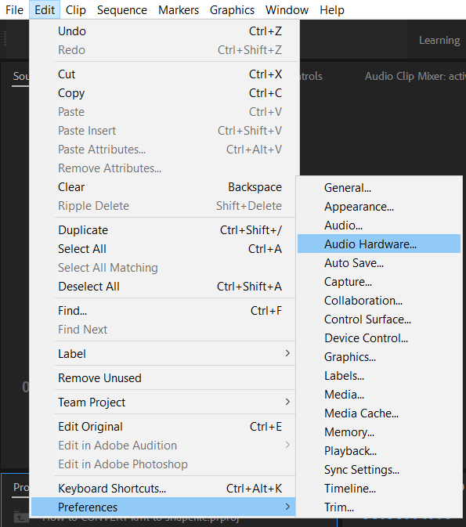Open Media... preferences

coord(379,395)
